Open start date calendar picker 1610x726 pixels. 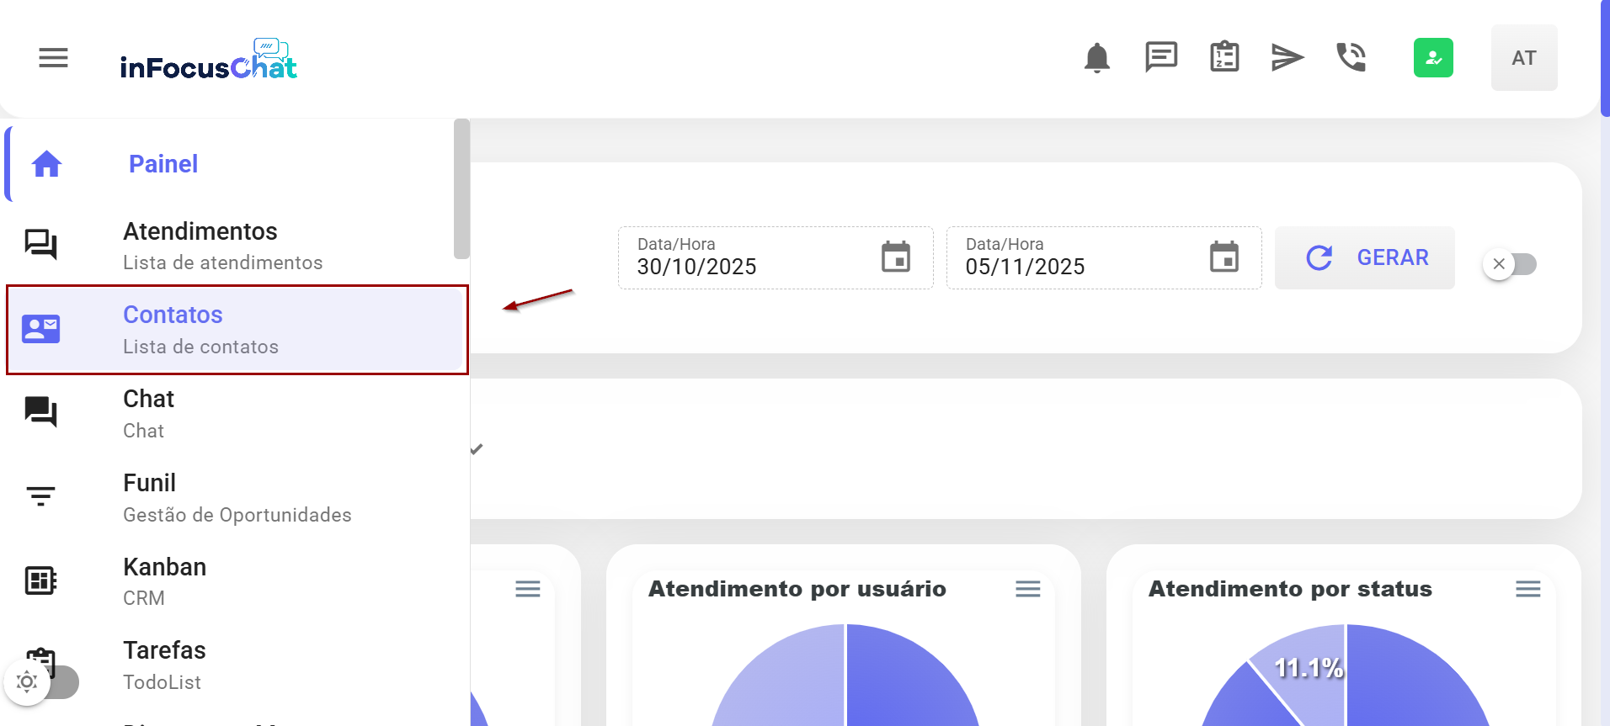pos(895,257)
